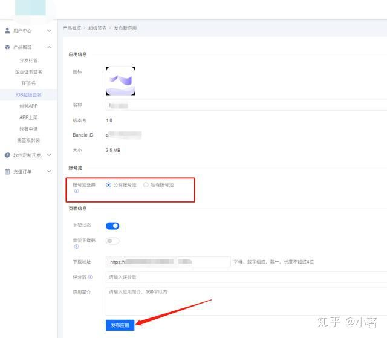Click the 软件定制开发 plus icon
The height and width of the screenshot is (338, 387).
click(7, 155)
